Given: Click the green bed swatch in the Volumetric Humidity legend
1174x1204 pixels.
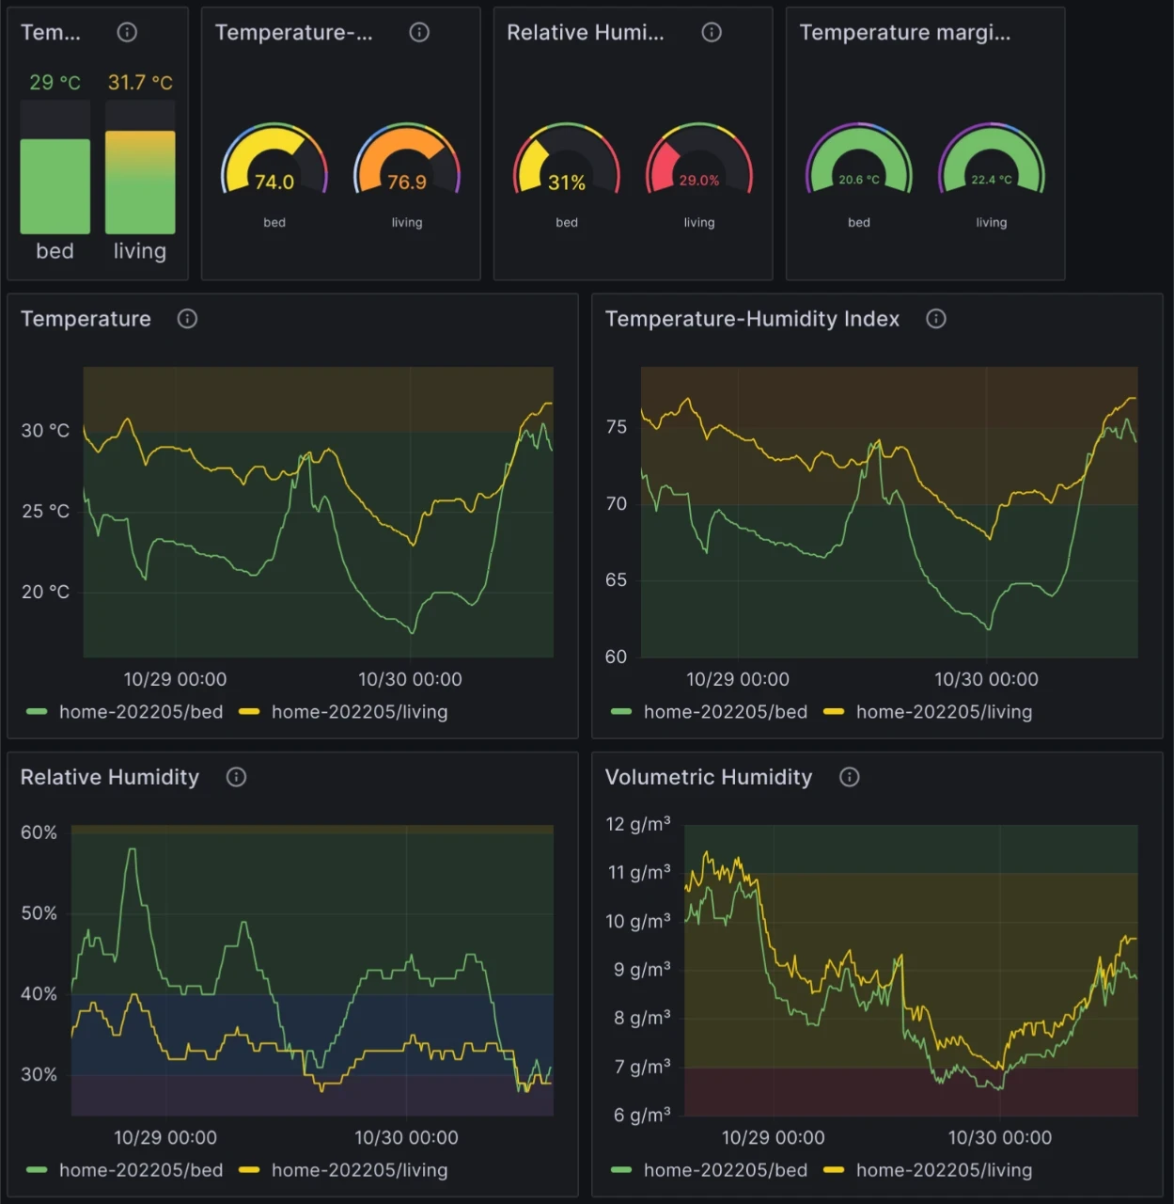Looking at the screenshot, I should click(x=621, y=1170).
